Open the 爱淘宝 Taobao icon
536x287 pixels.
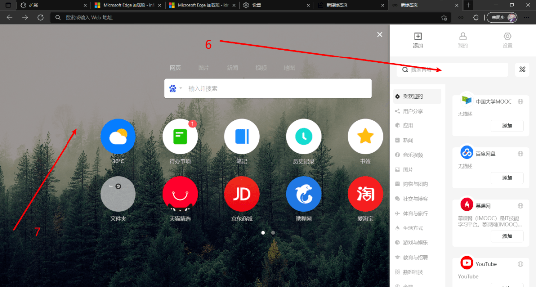365,194
